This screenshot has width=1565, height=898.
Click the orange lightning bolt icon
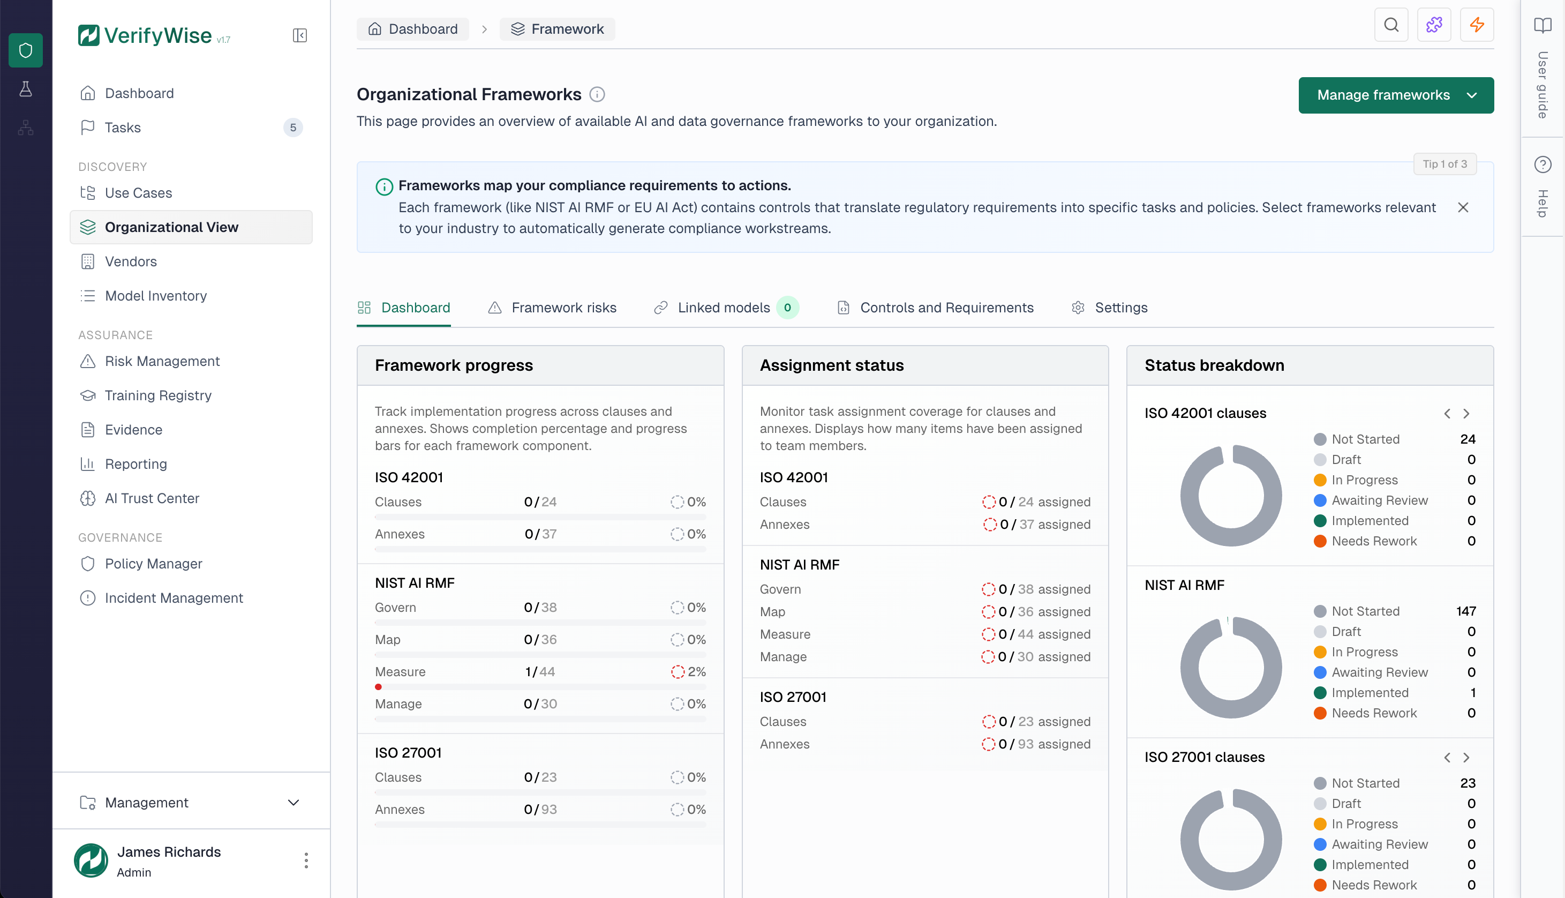(1477, 25)
